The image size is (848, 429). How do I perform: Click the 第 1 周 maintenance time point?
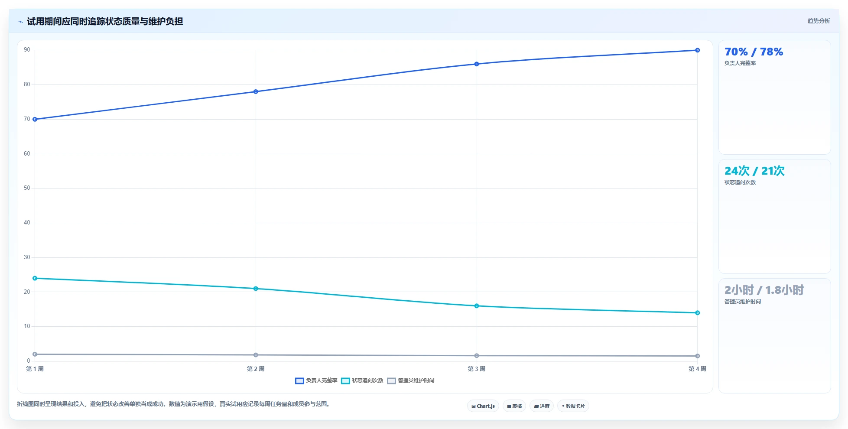[x=35, y=354]
